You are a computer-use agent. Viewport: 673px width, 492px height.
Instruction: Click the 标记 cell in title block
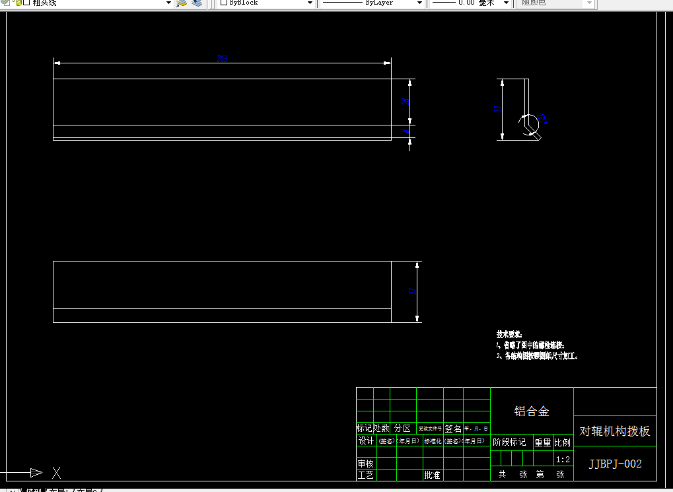(x=364, y=428)
